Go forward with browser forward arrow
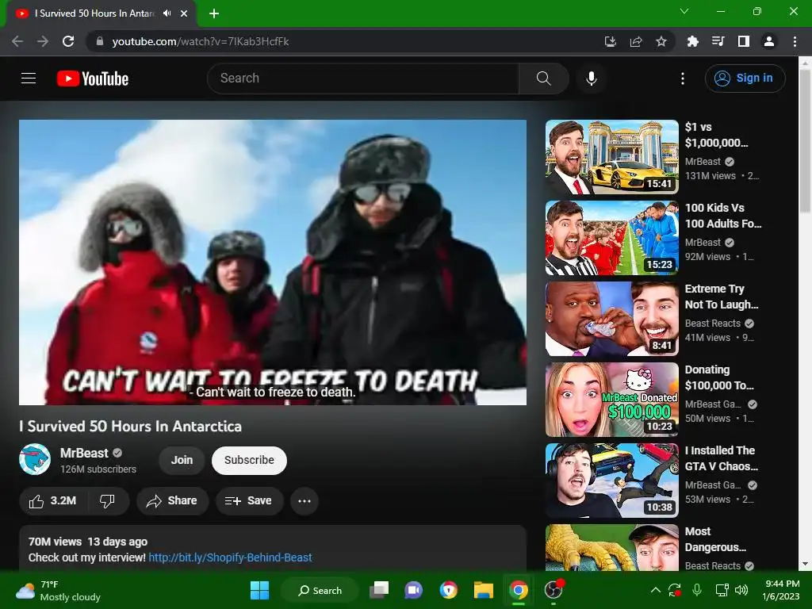The image size is (812, 609). pyautogui.click(x=43, y=41)
